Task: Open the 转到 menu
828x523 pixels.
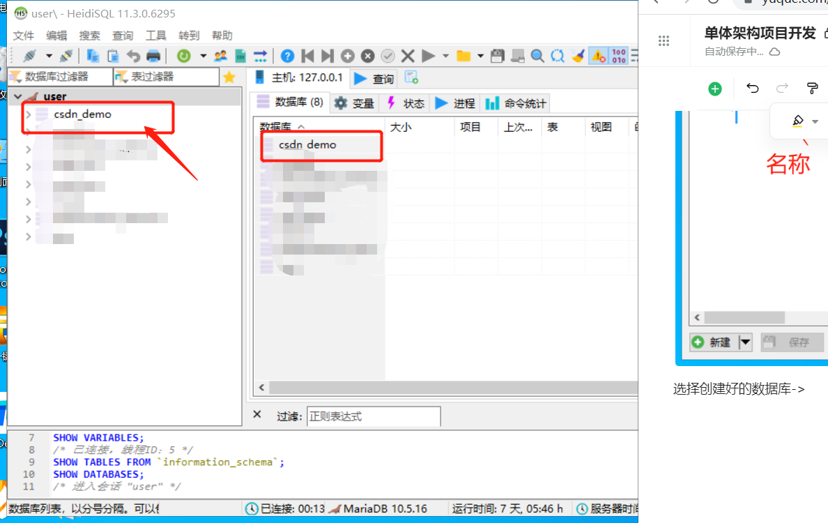Action: [188, 36]
